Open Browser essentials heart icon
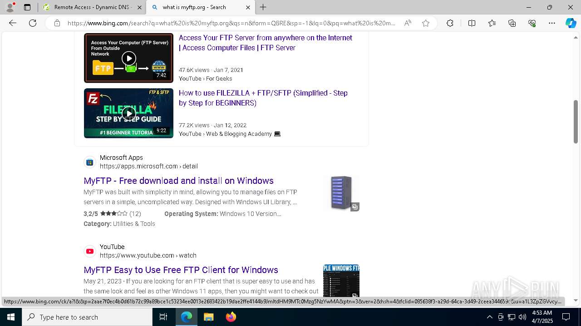 tap(532, 23)
